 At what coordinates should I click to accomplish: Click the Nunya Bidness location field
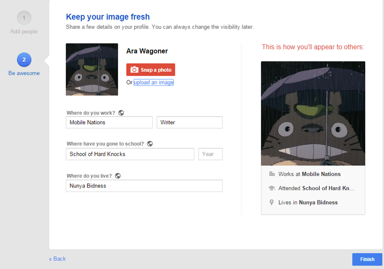click(x=144, y=186)
